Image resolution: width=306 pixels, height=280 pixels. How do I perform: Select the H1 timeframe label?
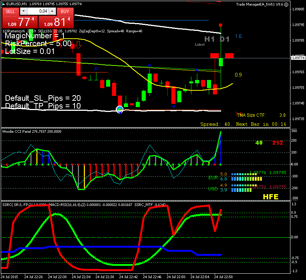(210, 39)
